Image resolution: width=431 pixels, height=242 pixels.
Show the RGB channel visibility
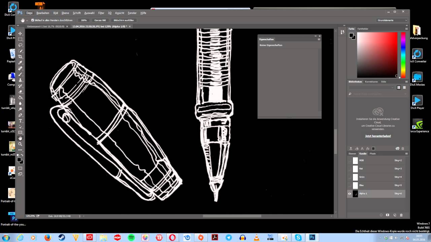[x=350, y=161]
